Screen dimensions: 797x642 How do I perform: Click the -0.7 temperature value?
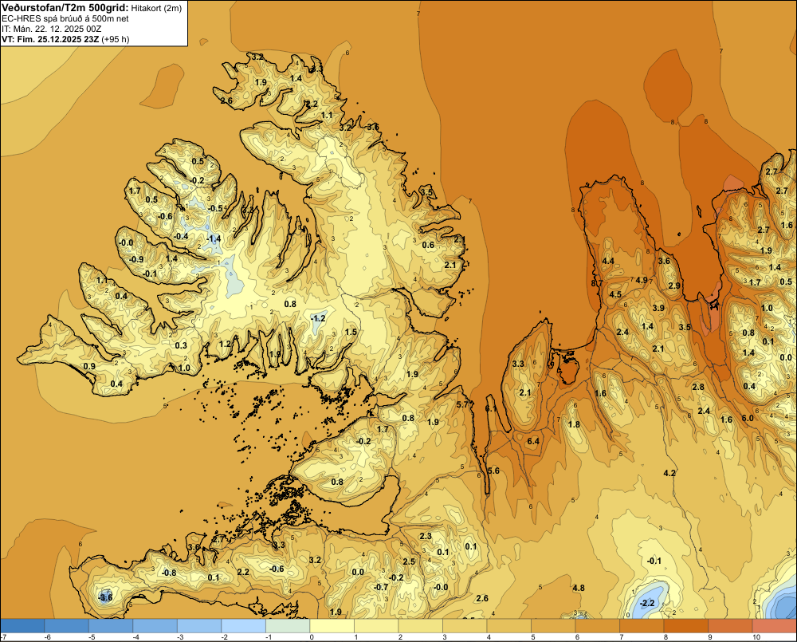point(381,587)
